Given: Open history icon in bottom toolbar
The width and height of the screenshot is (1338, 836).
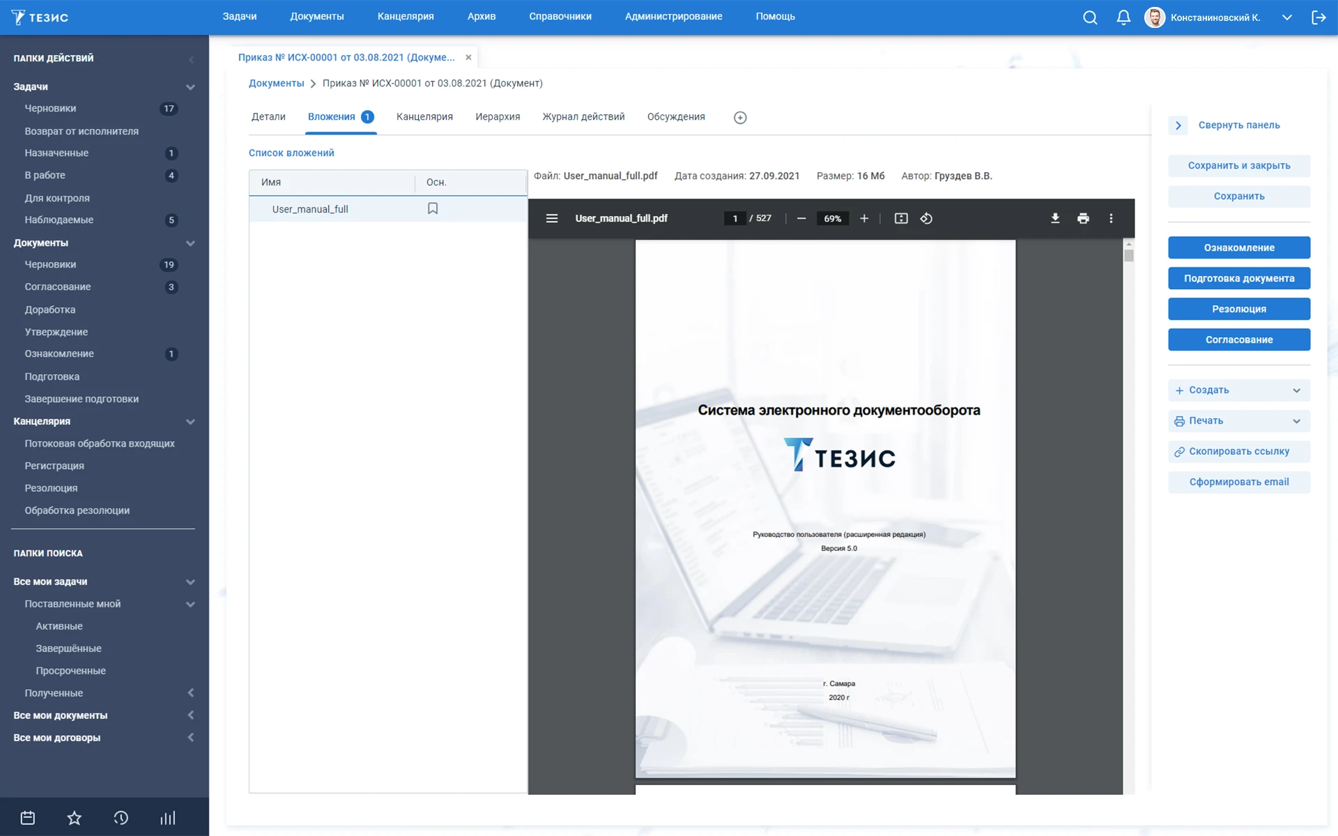Looking at the screenshot, I should (x=121, y=816).
